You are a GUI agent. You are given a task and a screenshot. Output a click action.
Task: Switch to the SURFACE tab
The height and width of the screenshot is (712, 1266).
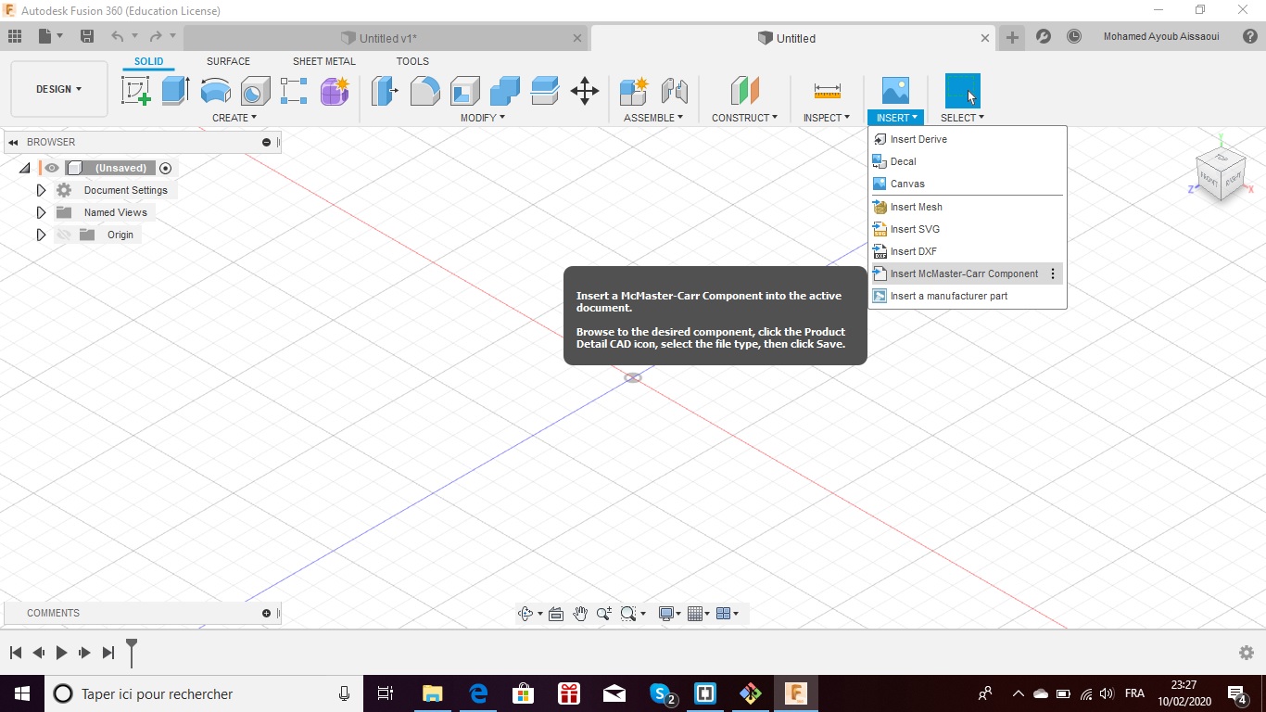coord(228,61)
